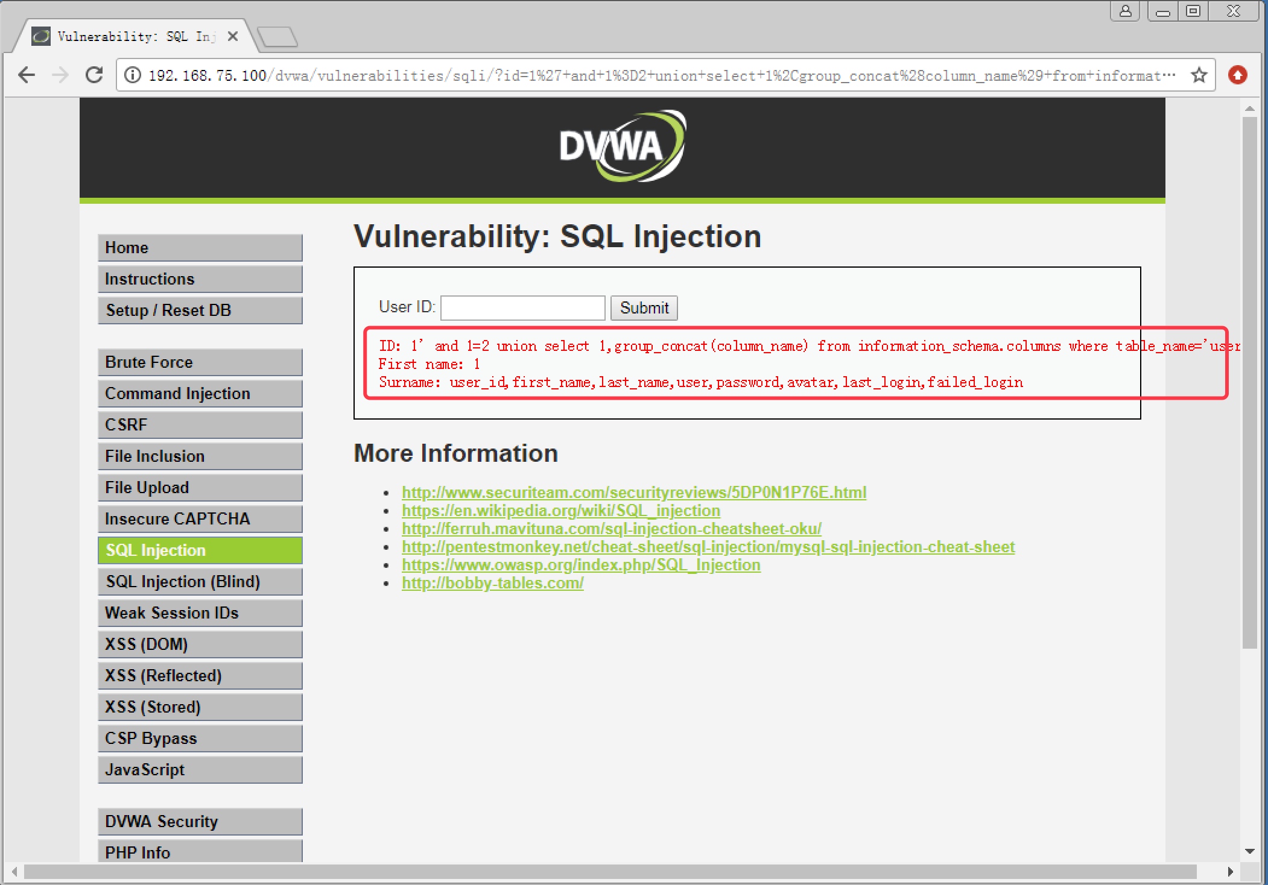Click the User ID text field
Screen dimensions: 1268x885
click(522, 308)
